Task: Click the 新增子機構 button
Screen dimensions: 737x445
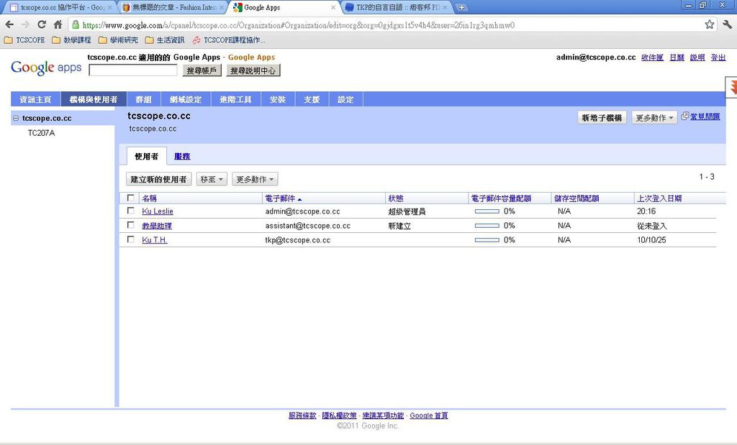Action: pyautogui.click(x=602, y=118)
